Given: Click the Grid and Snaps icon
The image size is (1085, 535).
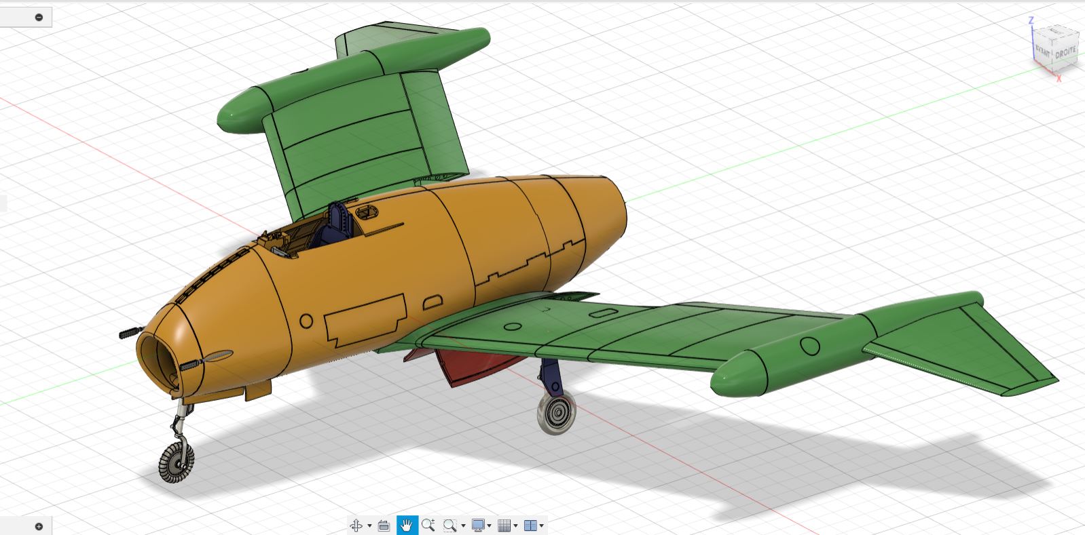Looking at the screenshot, I should click(504, 526).
